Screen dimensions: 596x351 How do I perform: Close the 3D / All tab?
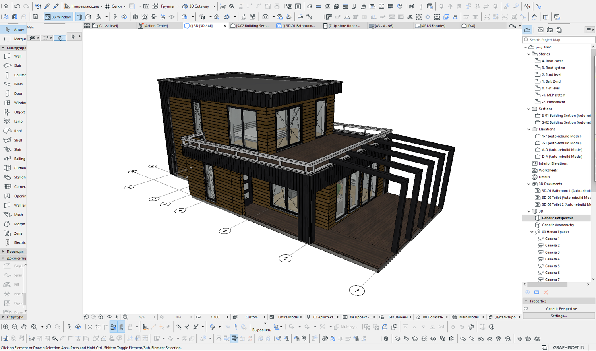pyautogui.click(x=225, y=26)
